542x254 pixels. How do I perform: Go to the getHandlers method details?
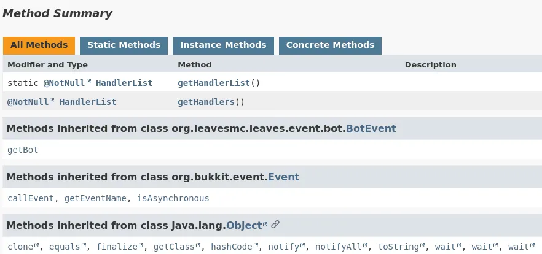(x=206, y=102)
